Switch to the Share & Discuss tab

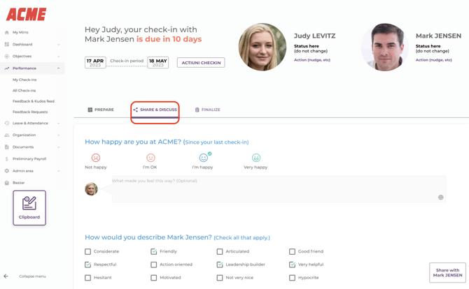[155, 110]
